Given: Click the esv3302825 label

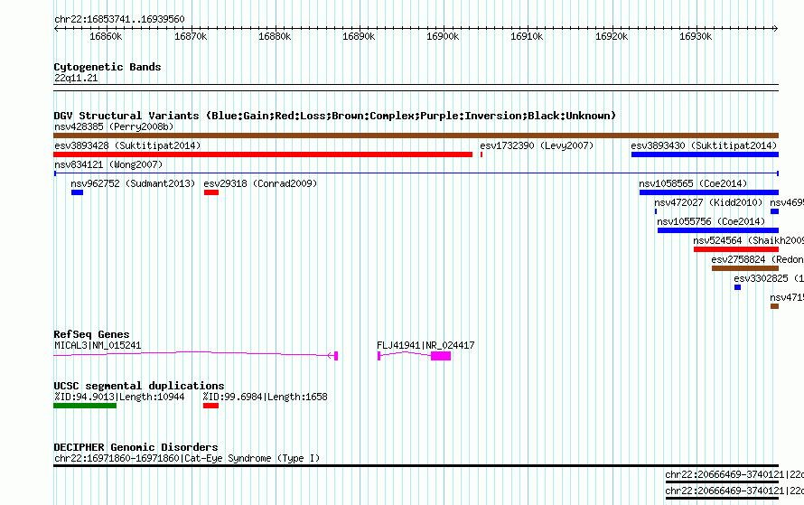Looking at the screenshot, I should (x=769, y=278).
